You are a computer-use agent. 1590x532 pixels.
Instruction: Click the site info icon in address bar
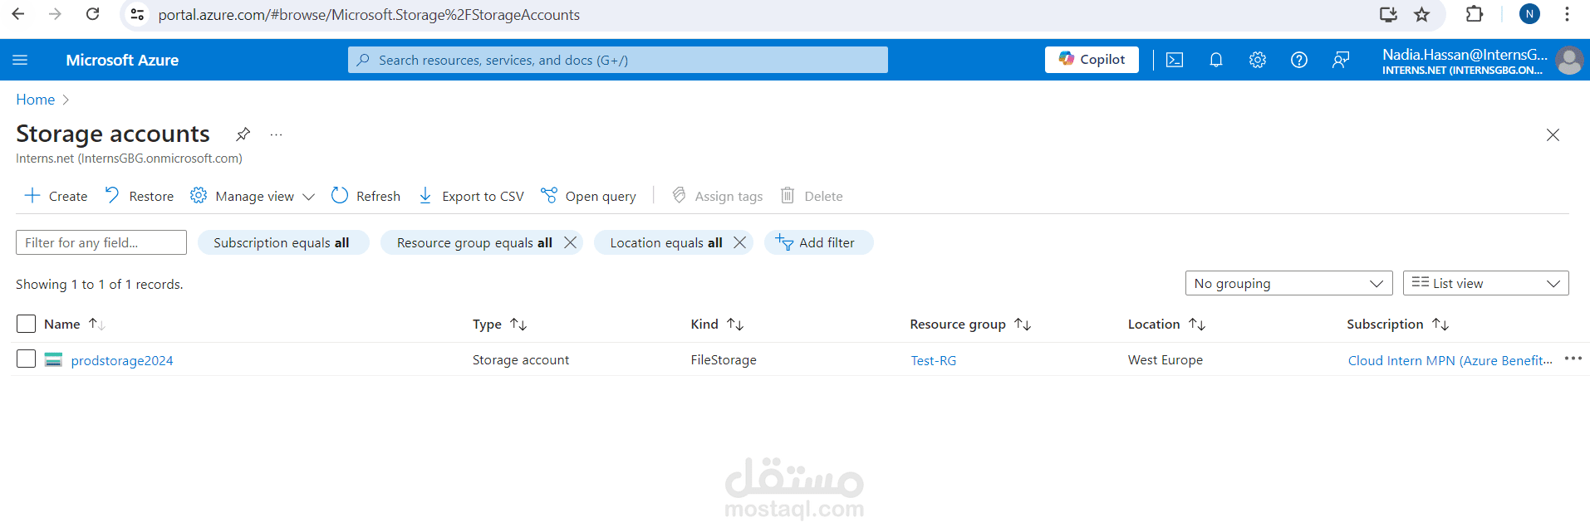tap(138, 14)
